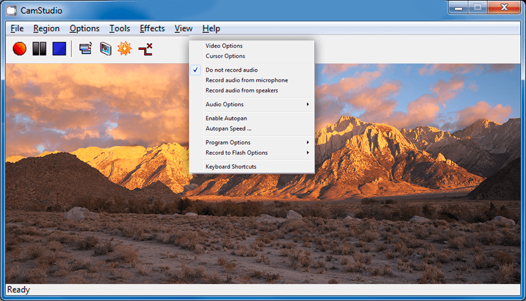Click the red Record button
526x301 pixels.
pos(20,49)
